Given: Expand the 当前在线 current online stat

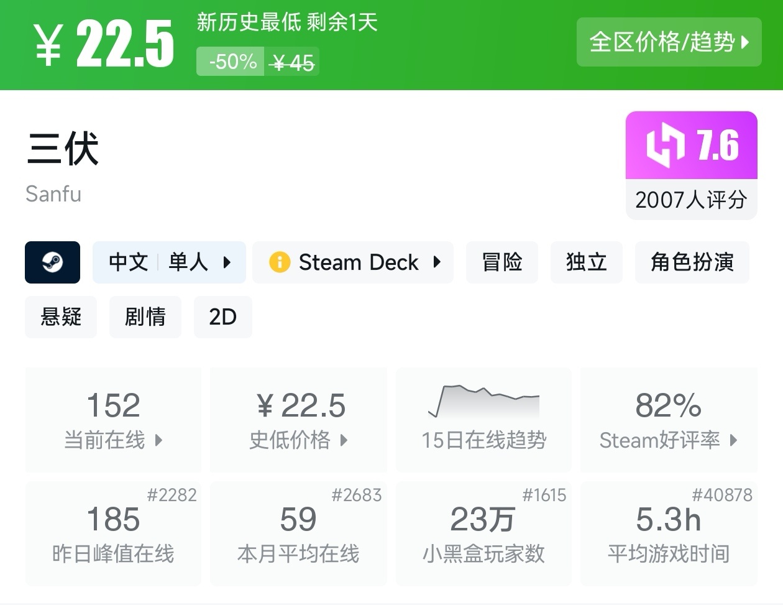Looking at the screenshot, I should [113, 420].
